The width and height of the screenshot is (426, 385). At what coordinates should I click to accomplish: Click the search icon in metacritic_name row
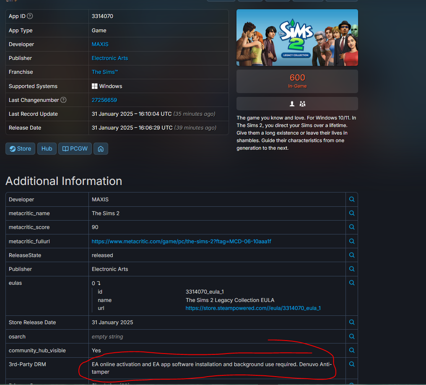point(352,213)
